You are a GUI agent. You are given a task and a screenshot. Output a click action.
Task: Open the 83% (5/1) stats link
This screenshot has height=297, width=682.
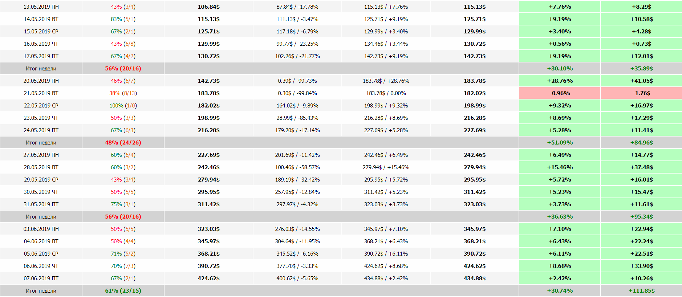pos(123,19)
